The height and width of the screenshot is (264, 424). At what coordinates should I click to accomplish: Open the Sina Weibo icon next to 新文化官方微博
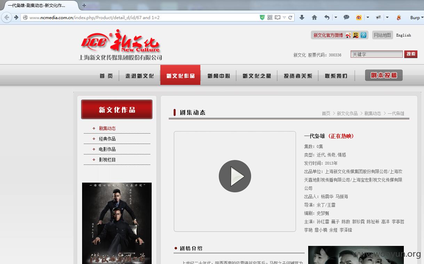point(348,35)
